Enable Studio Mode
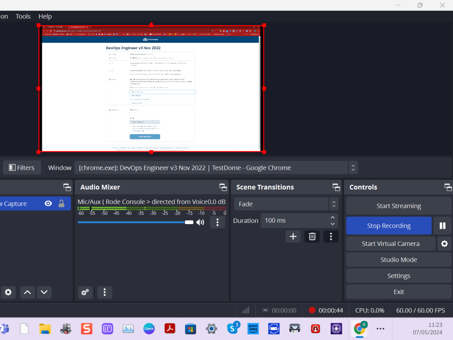 (x=399, y=260)
